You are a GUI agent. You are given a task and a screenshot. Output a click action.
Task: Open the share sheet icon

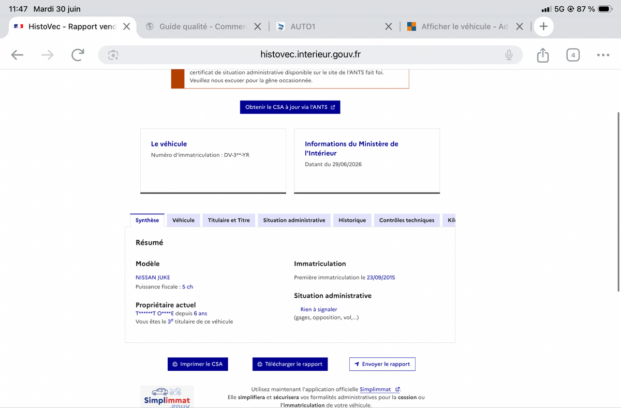(x=542, y=55)
